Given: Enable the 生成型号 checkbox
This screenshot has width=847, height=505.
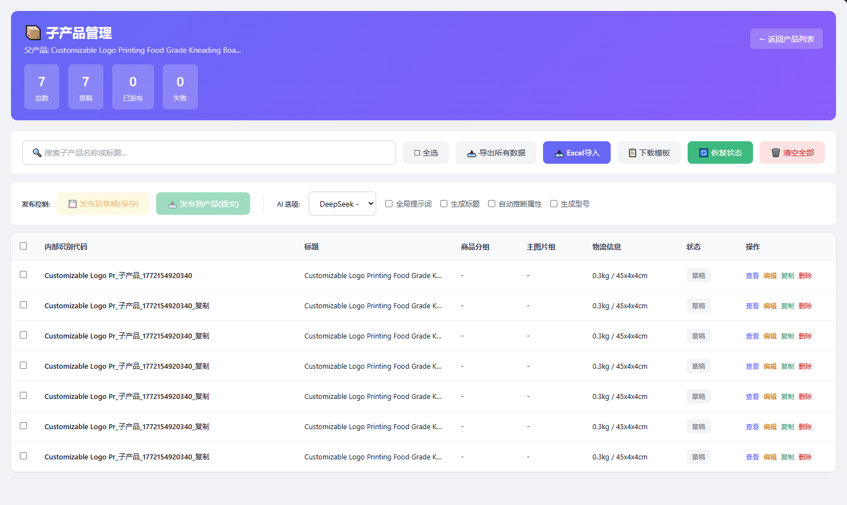Looking at the screenshot, I should click(554, 204).
